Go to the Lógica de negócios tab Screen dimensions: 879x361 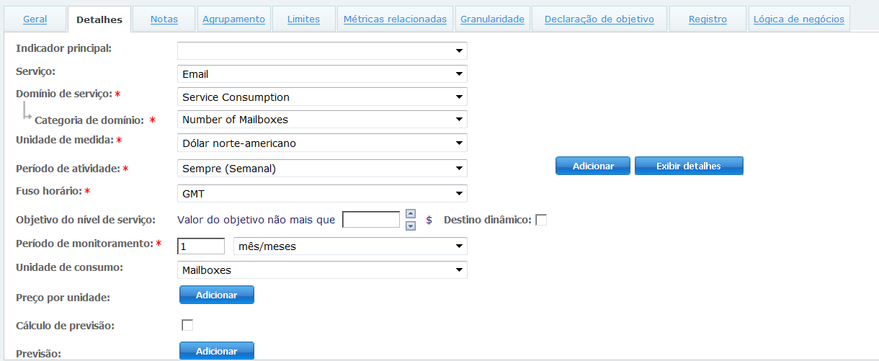[x=798, y=19]
